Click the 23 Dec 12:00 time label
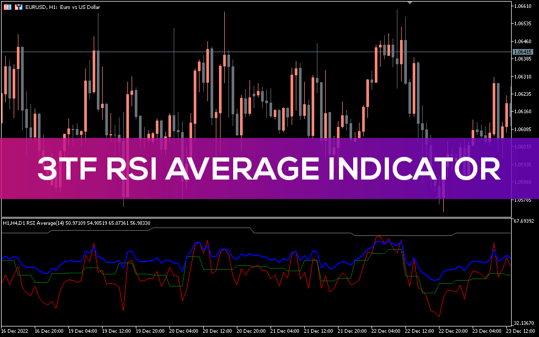The height and width of the screenshot is (337, 539). 520,331
